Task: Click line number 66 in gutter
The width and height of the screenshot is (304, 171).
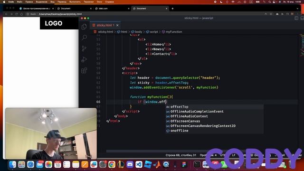Action: [x=98, y=102]
